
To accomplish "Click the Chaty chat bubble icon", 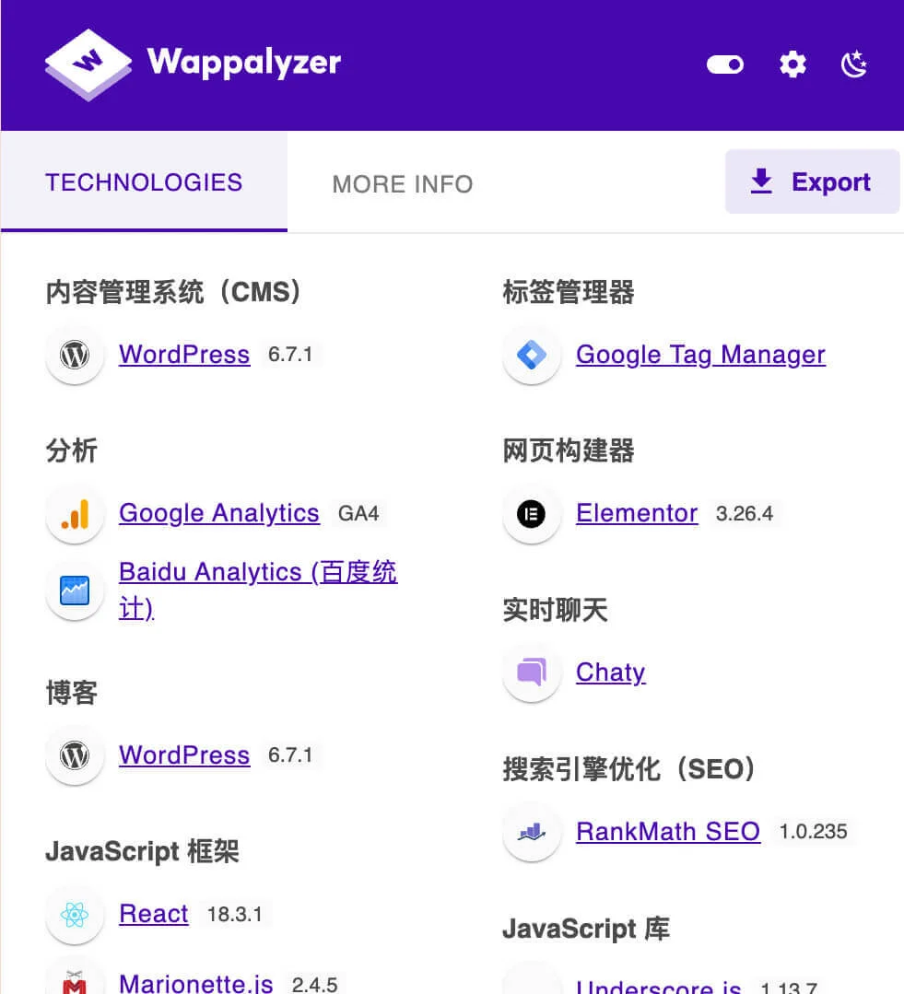I will (532, 672).
